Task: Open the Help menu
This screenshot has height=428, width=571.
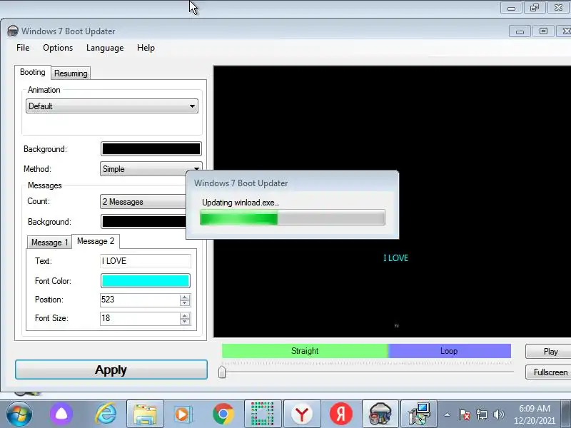Action: pyautogui.click(x=146, y=48)
